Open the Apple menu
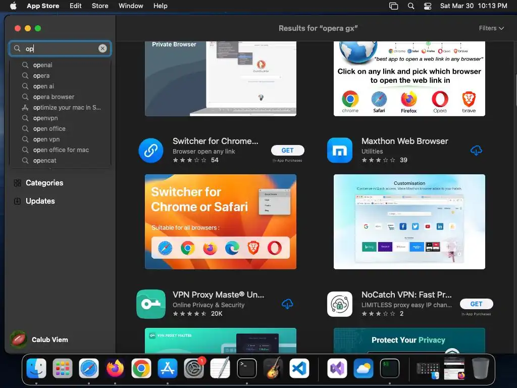This screenshot has height=388, width=517. [13, 6]
